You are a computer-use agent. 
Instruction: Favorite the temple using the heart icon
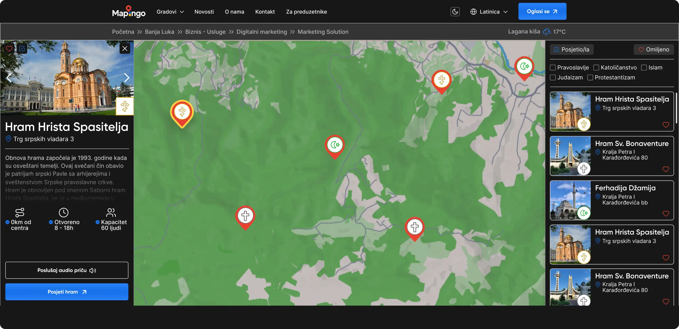(9, 48)
